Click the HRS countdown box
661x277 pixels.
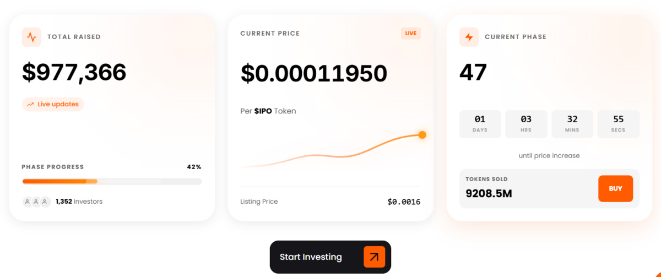[526, 124]
